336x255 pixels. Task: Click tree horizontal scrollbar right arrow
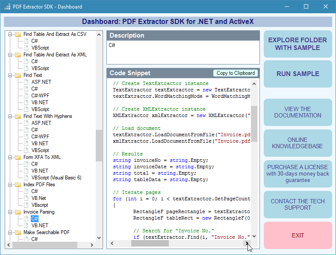[92, 245]
